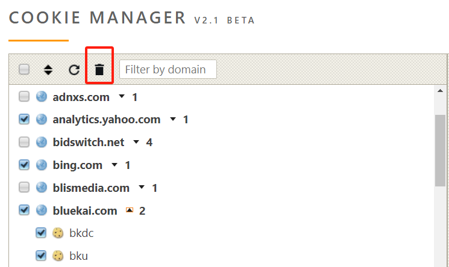Click the refresh cookie list icon
449x267 pixels.
point(74,70)
